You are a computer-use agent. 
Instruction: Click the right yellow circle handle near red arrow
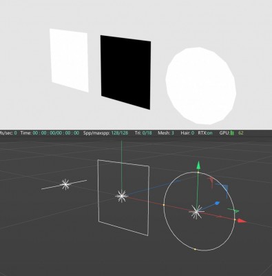click(x=235, y=220)
